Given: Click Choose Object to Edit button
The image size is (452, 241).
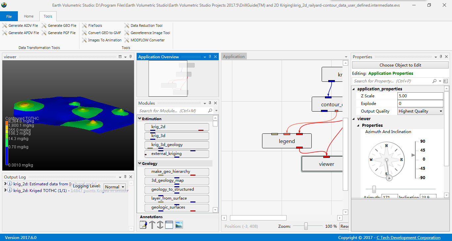Looking at the screenshot, I should click(400, 65).
